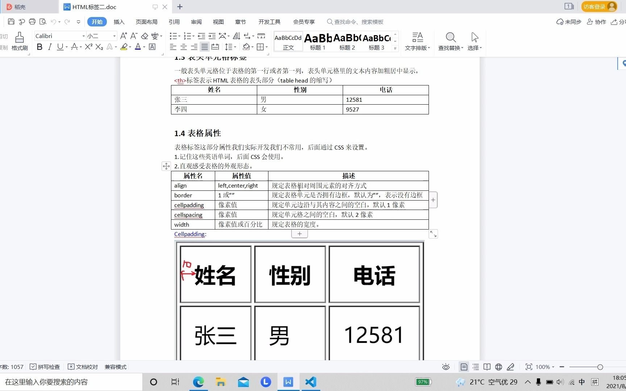Open Visual Studio Code from the taskbar
626x391 pixels.
(310, 382)
